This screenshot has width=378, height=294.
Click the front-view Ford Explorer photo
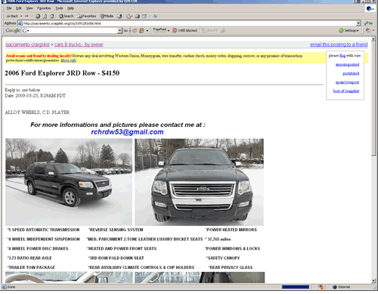[x=199, y=182]
